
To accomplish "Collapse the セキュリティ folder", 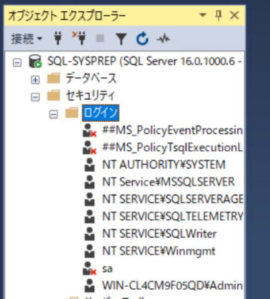I will pyautogui.click(x=35, y=97).
